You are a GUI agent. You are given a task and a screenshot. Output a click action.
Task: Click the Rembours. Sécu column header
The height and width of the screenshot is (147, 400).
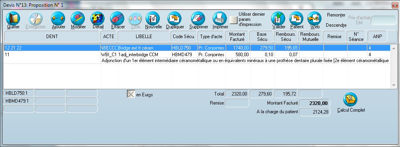(286, 37)
